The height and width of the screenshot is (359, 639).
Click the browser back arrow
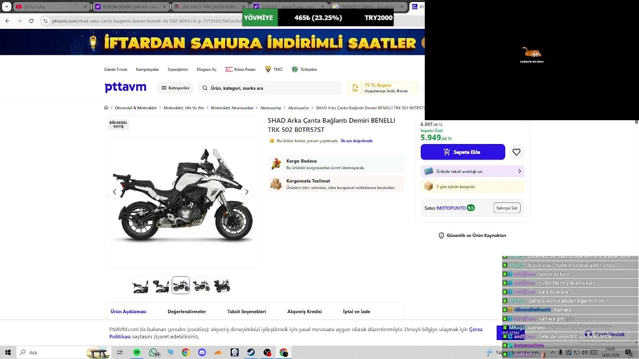[7, 21]
